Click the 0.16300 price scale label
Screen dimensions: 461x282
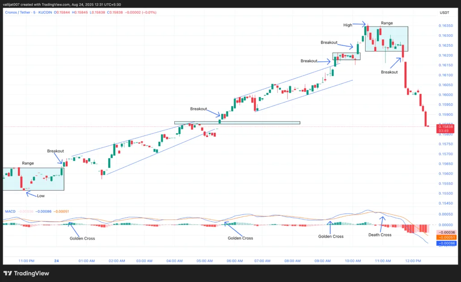445,35
